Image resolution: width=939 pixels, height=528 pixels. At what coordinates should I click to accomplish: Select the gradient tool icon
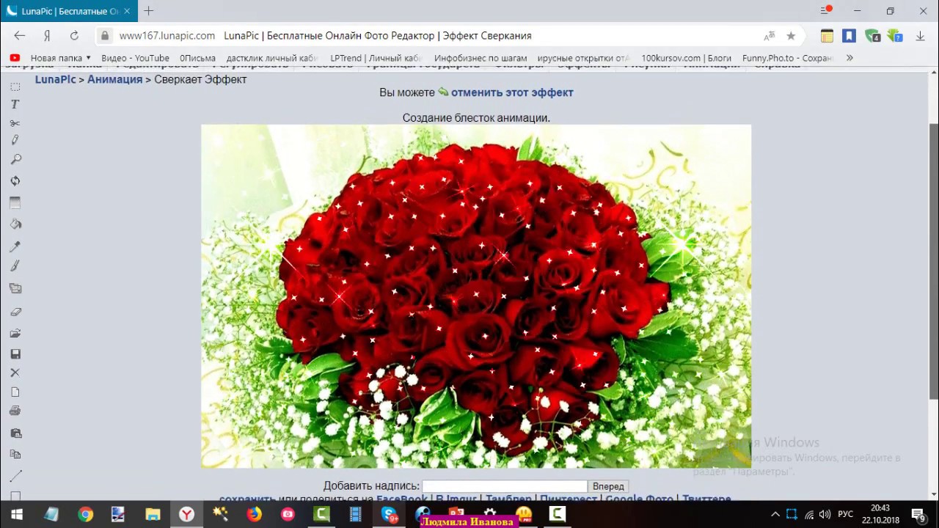coord(15,203)
